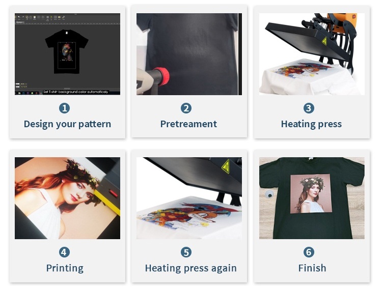Image resolution: width=382 pixels, height=288 pixels.
Task: Select the Heating press label
Action: (x=311, y=124)
